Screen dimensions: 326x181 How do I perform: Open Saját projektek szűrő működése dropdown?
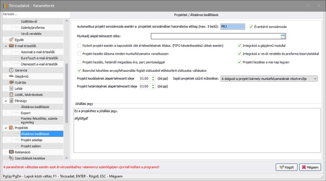click(314, 79)
